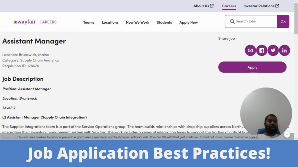Click 'Location: Brunswick, Maine' text

coord(26,55)
